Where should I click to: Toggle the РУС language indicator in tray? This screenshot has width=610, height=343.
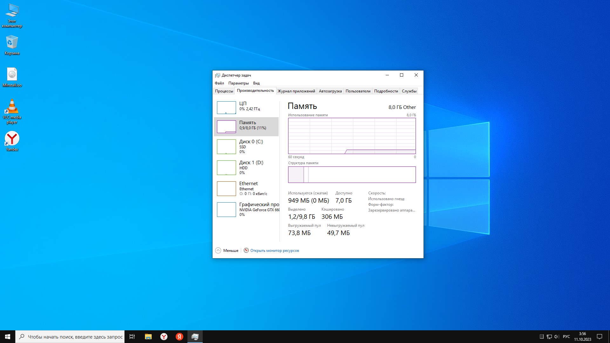click(566, 337)
